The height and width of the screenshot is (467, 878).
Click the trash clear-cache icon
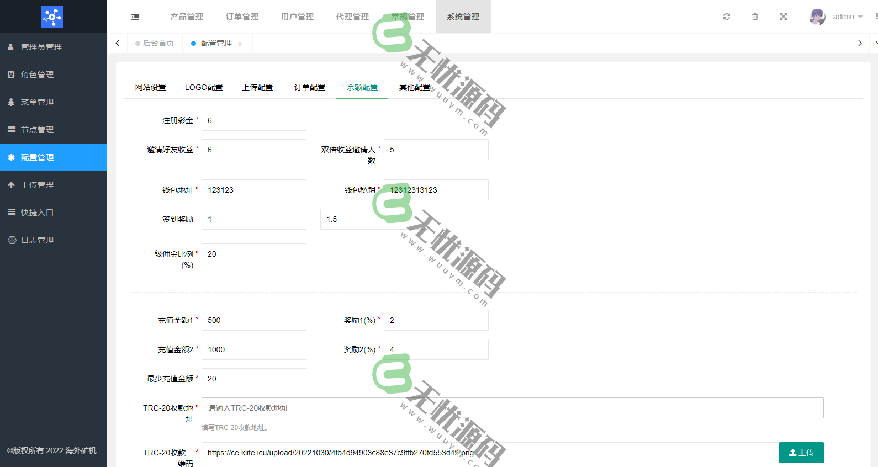coord(755,17)
